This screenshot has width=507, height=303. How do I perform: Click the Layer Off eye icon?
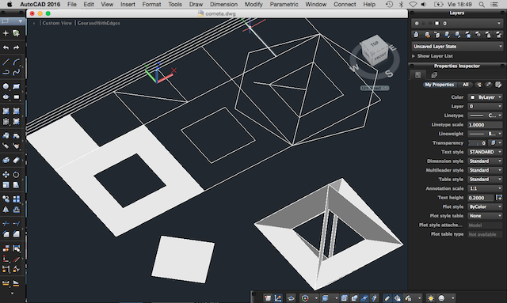click(478, 35)
